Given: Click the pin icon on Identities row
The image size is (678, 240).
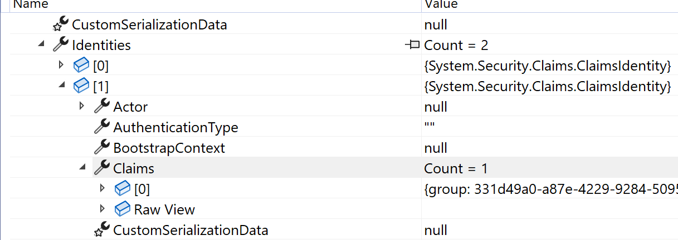Looking at the screenshot, I should [412, 45].
